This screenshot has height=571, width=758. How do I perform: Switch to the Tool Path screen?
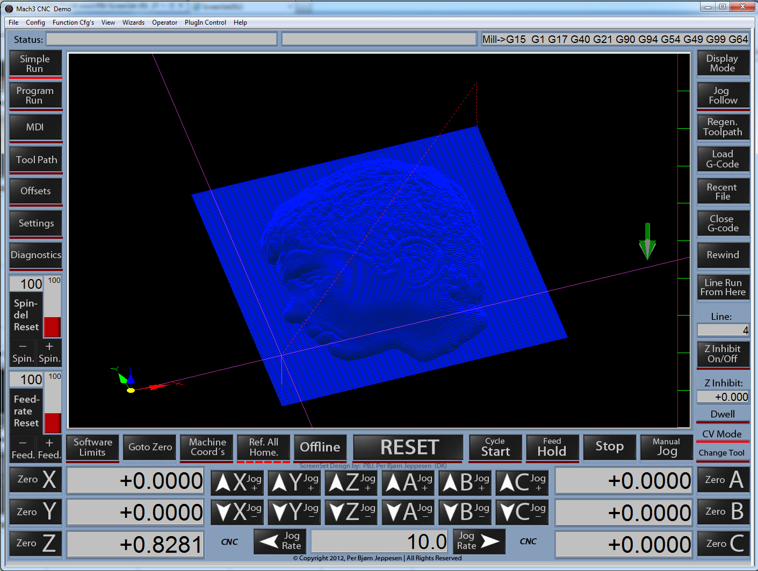tap(35, 159)
